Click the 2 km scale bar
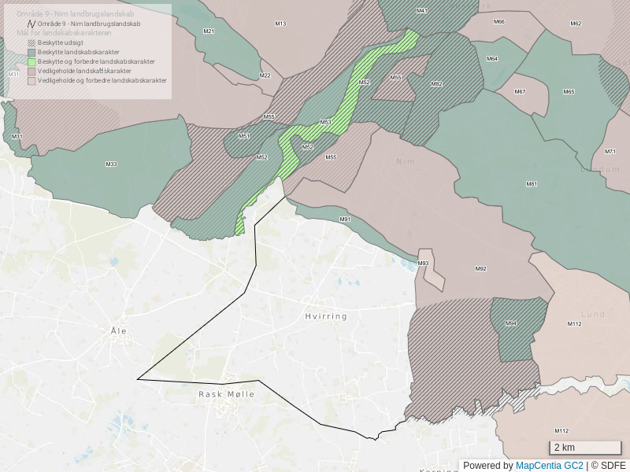630x472 pixels. pos(585,448)
